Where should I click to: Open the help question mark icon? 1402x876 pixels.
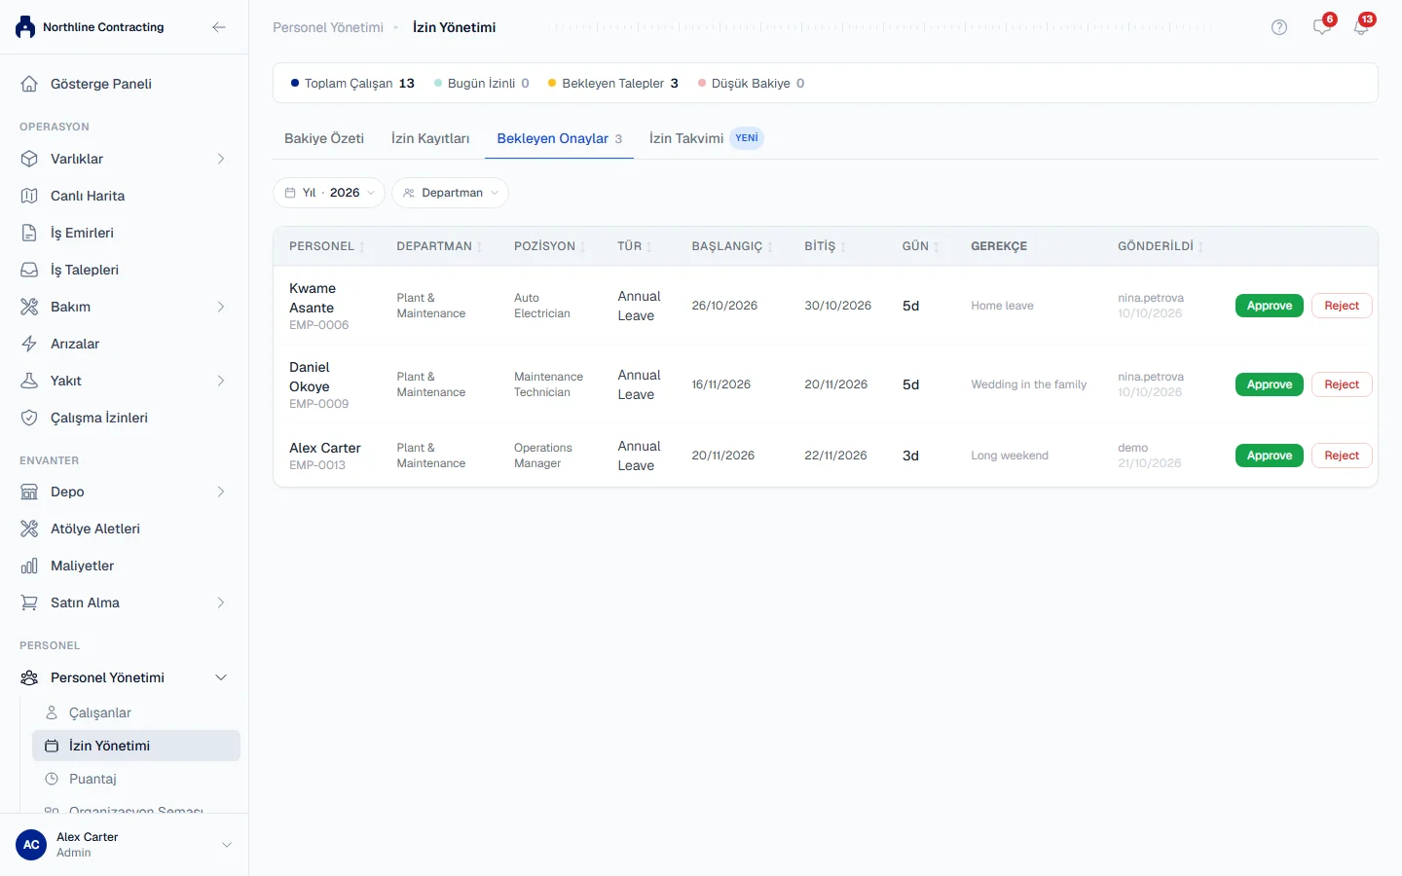tap(1279, 27)
